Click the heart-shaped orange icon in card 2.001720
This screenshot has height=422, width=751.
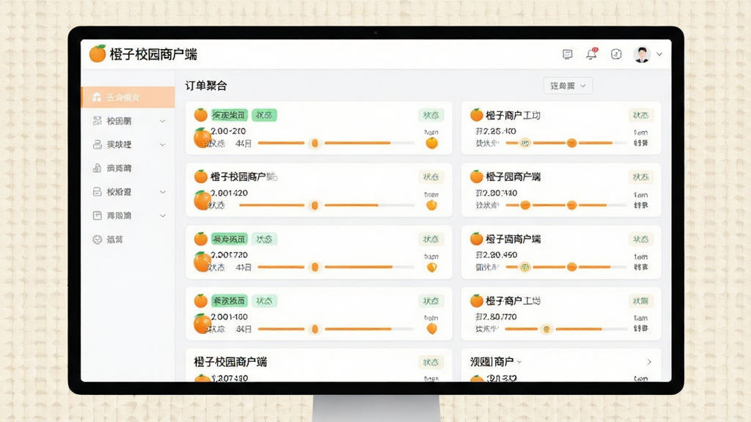(x=432, y=267)
